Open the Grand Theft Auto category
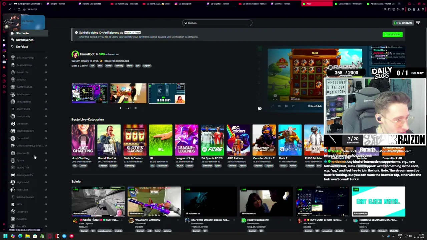 [x=109, y=140]
